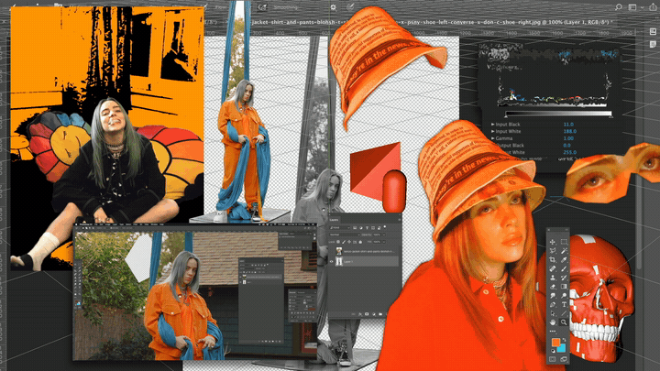
Task: Open the cyan background color swatch
Action: [562, 349]
